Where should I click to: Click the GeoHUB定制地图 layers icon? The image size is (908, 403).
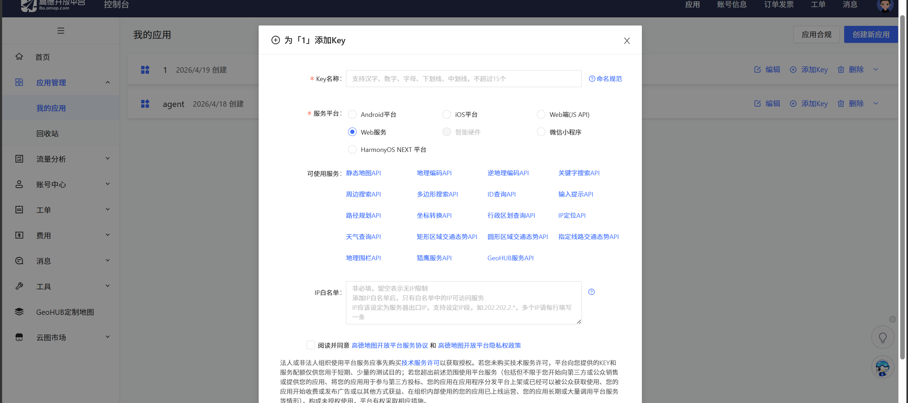19,312
